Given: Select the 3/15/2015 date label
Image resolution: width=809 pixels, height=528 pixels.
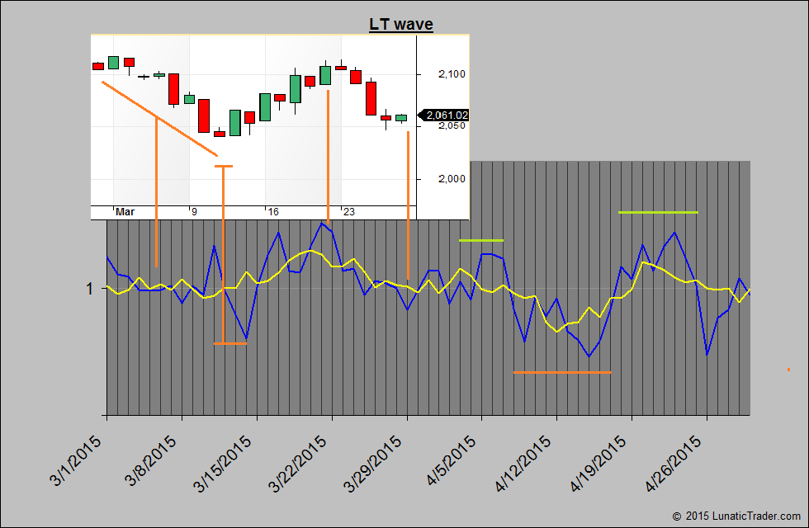Looking at the screenshot, I should (228, 464).
